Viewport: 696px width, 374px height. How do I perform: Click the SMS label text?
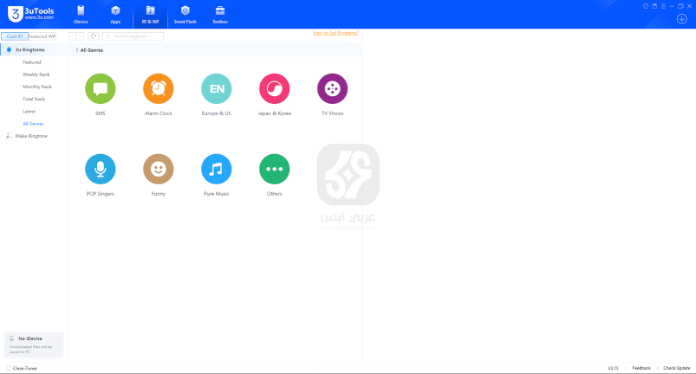click(x=101, y=113)
